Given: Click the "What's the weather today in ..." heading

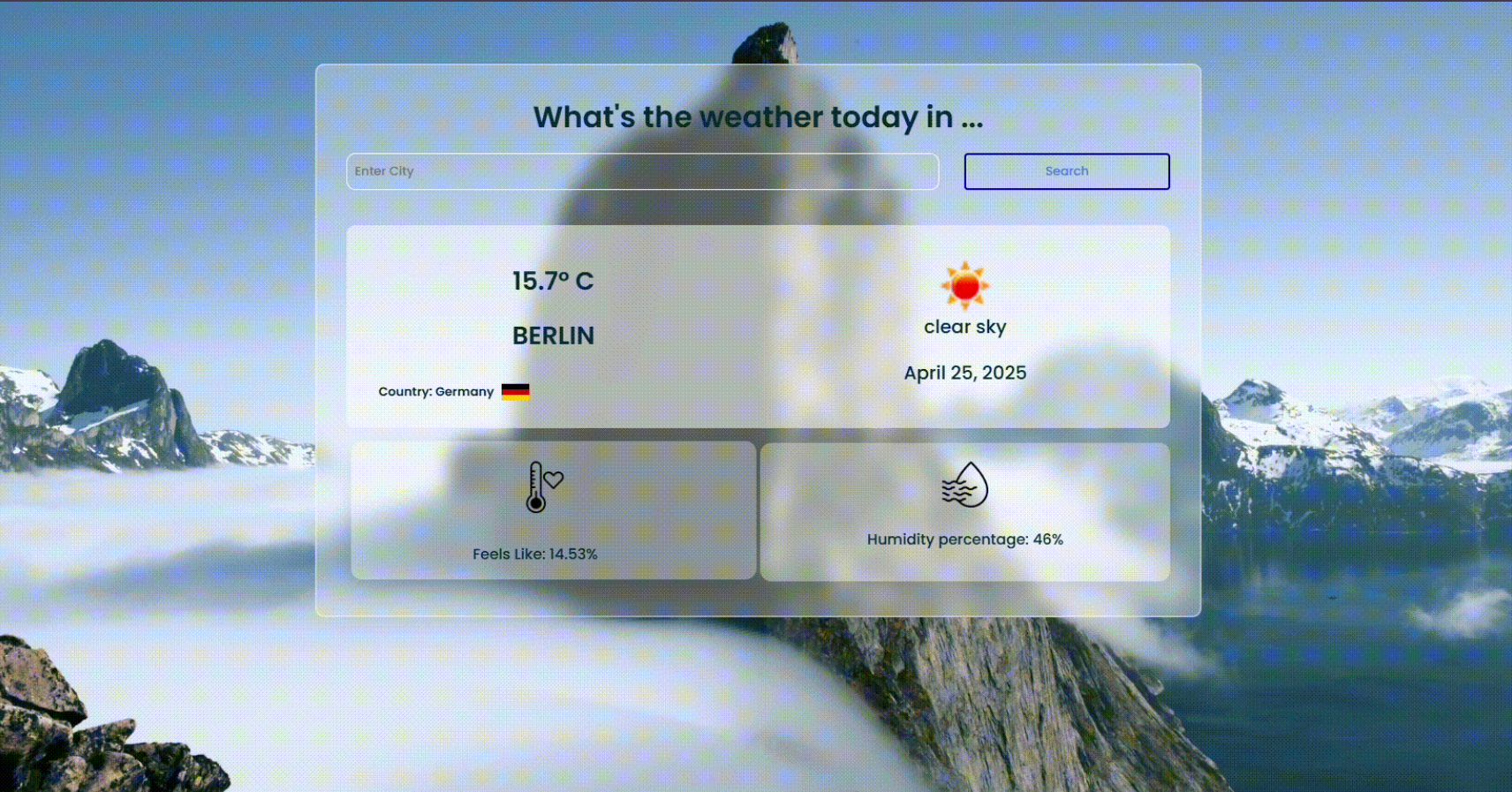Looking at the screenshot, I should tap(758, 117).
